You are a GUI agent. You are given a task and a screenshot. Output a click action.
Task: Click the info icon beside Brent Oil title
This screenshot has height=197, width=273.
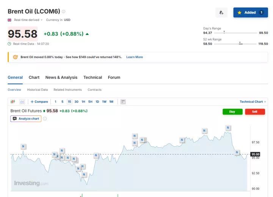pyautogui.click(x=64, y=12)
